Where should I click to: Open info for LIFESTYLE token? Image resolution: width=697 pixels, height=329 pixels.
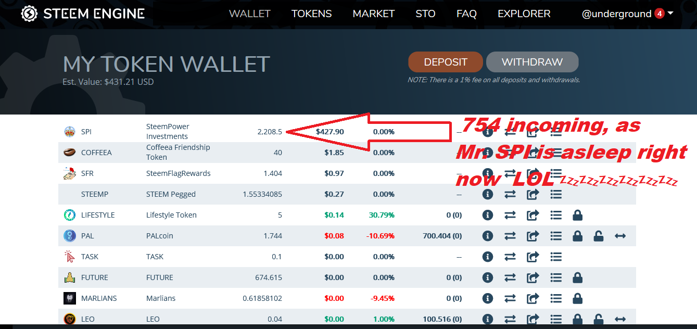point(488,215)
